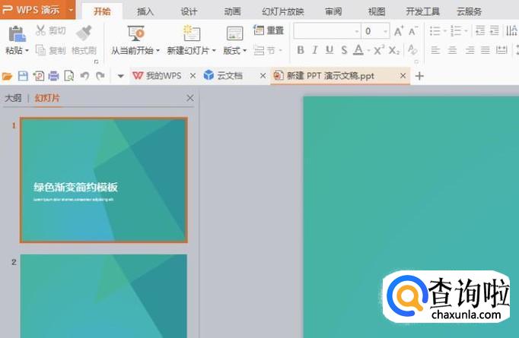Close the slide thumbnail pane
Image resolution: width=519 pixels, height=338 pixels.
(190, 98)
